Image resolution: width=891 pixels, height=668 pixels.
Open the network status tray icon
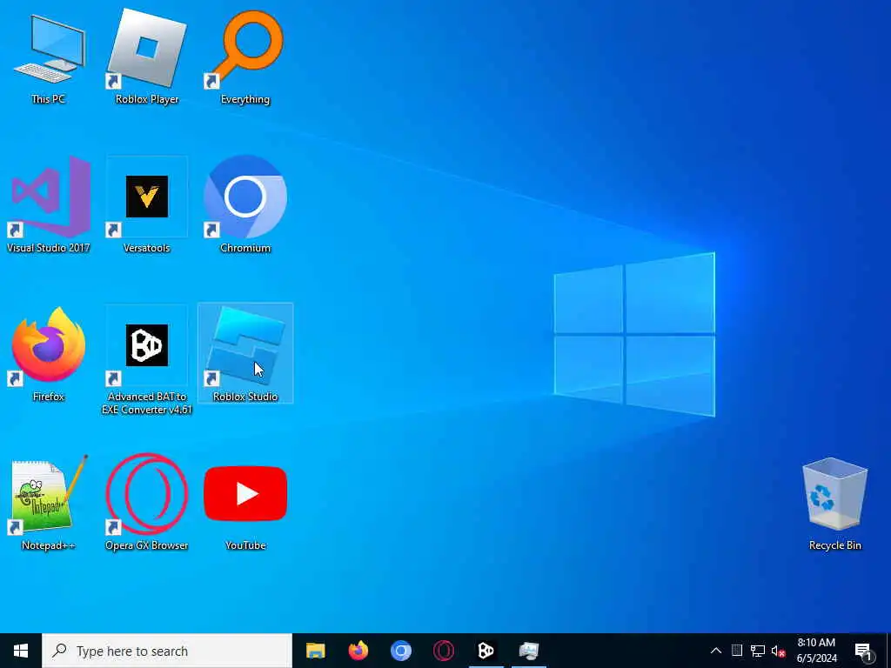point(758,651)
